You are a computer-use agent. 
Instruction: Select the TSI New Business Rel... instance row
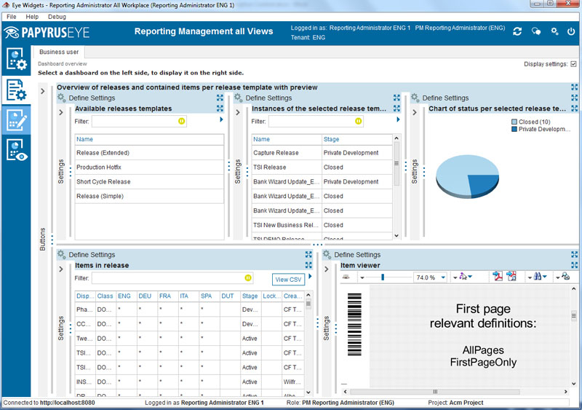tap(322, 225)
